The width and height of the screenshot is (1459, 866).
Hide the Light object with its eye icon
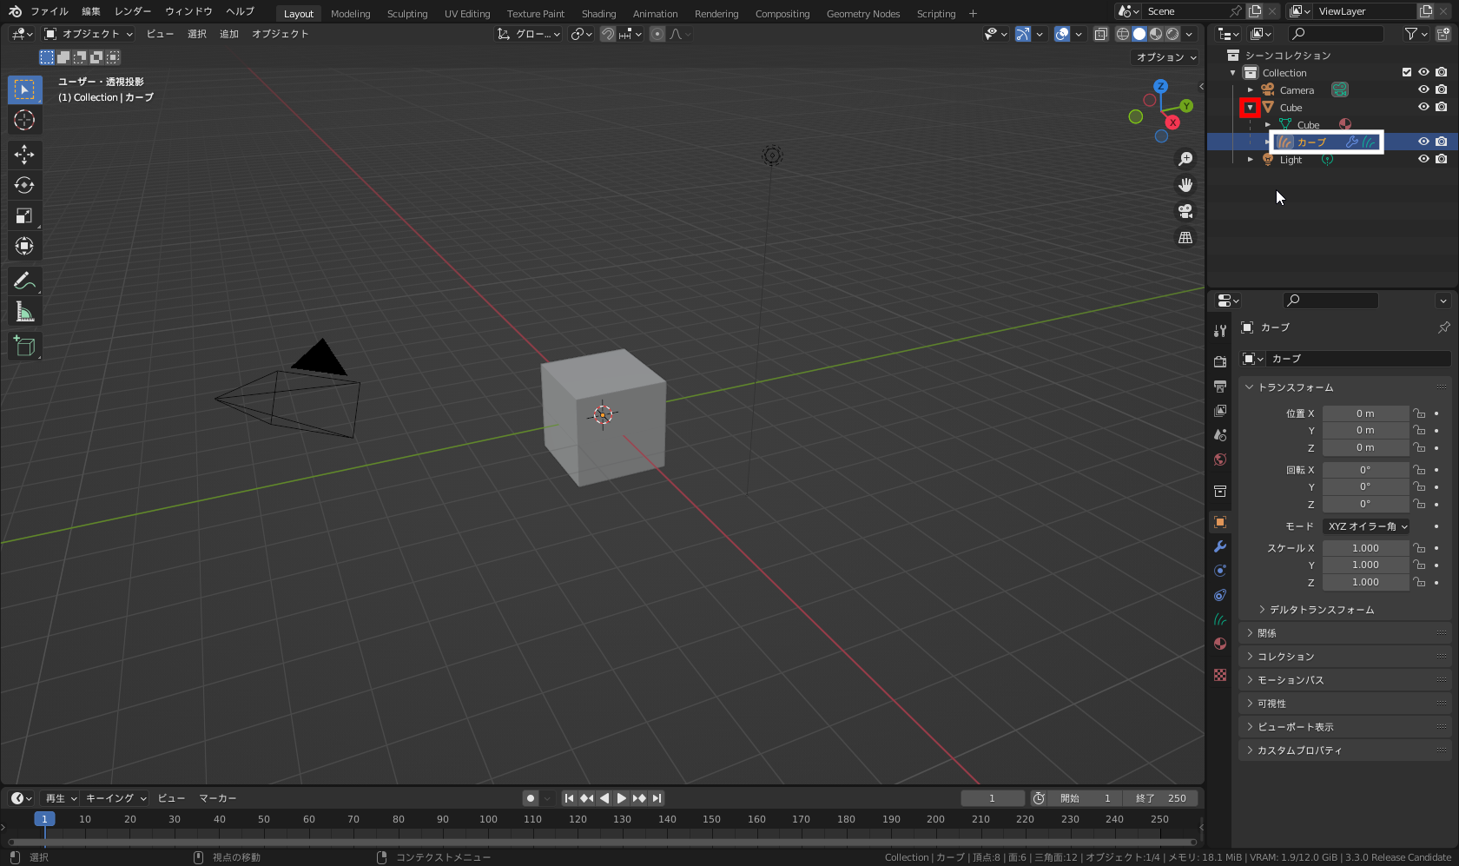(1423, 159)
